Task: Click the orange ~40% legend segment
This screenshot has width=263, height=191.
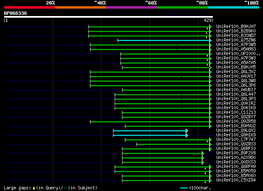Action: tap(81, 7)
